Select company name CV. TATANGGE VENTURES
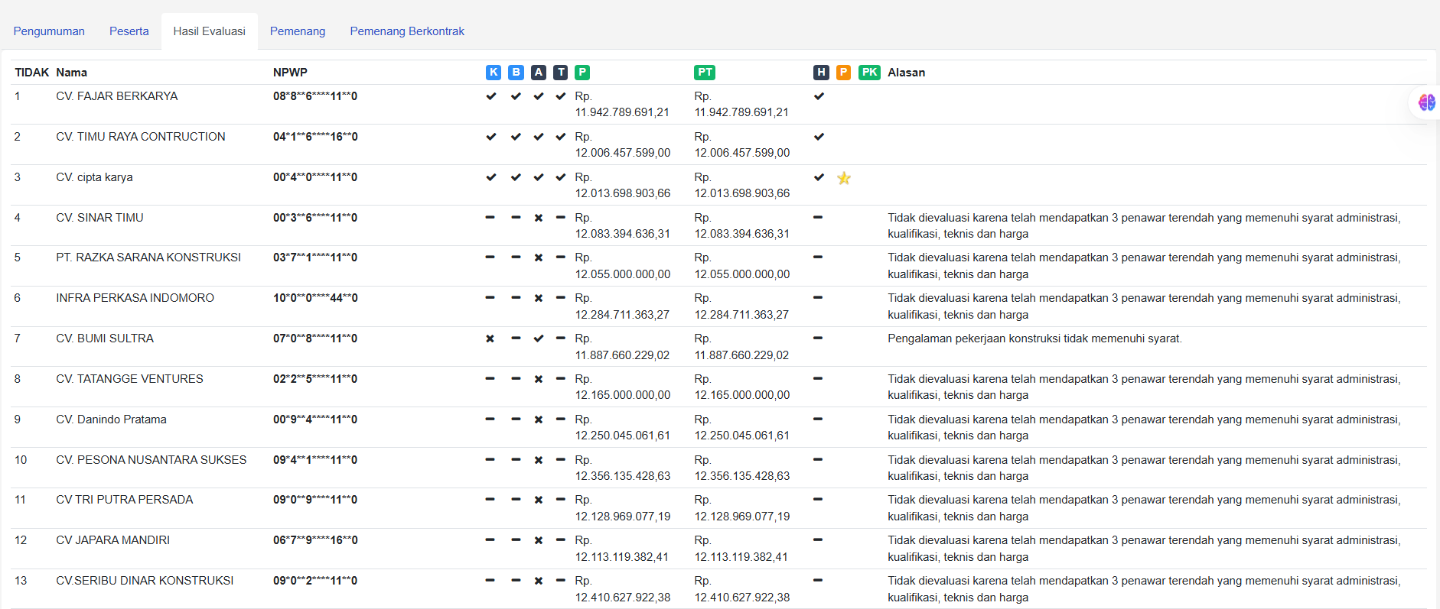This screenshot has height=609, width=1440. (129, 379)
